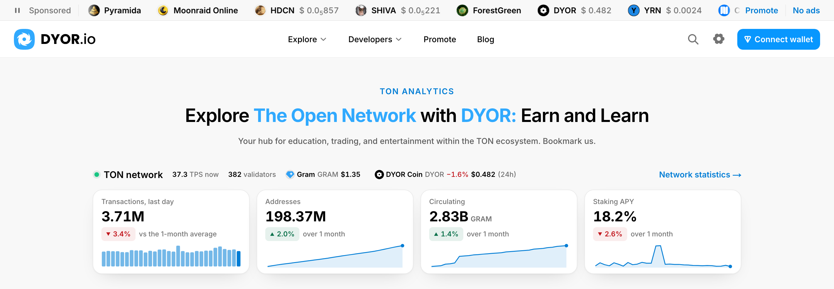Open the Promote nav item
The image size is (834, 289).
tap(440, 39)
